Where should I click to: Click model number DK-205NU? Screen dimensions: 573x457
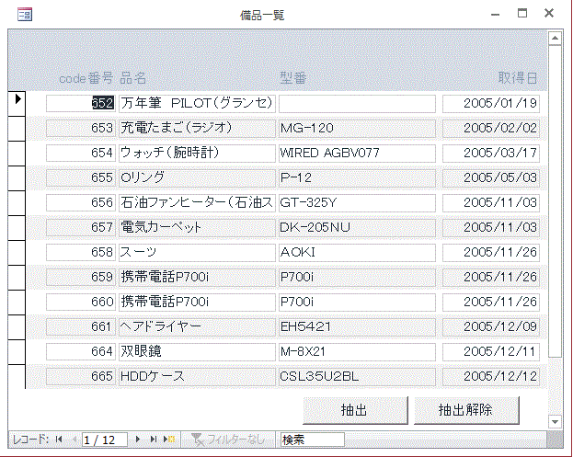357,228
